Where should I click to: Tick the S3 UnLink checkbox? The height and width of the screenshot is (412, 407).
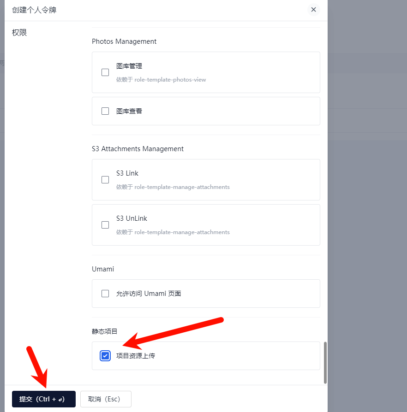tap(105, 225)
